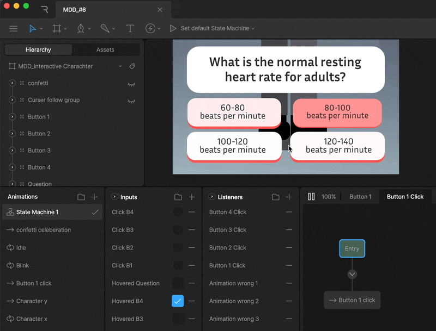Create a new folder in Inputs panel
The width and height of the screenshot is (436, 331).
(178, 197)
